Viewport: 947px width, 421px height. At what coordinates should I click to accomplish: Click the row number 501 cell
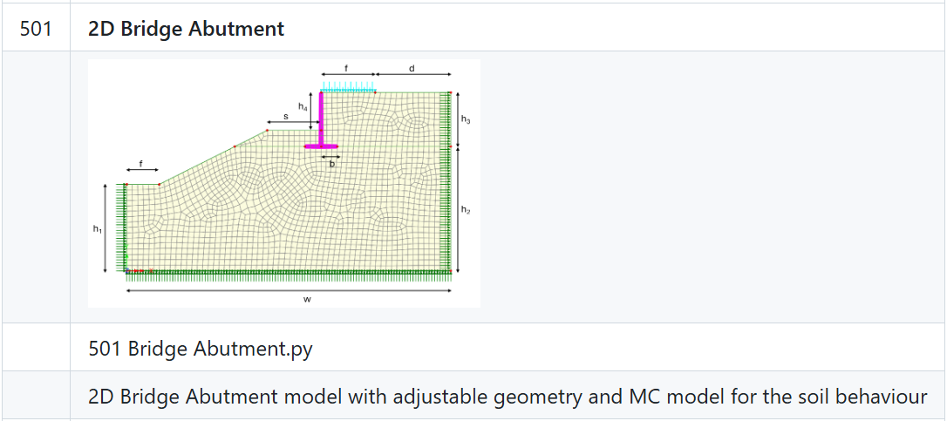tap(36, 29)
